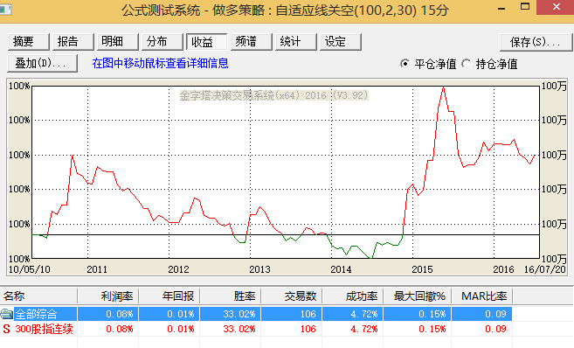Switch to the 分布 distribution tab
574x348 pixels.
click(x=163, y=42)
